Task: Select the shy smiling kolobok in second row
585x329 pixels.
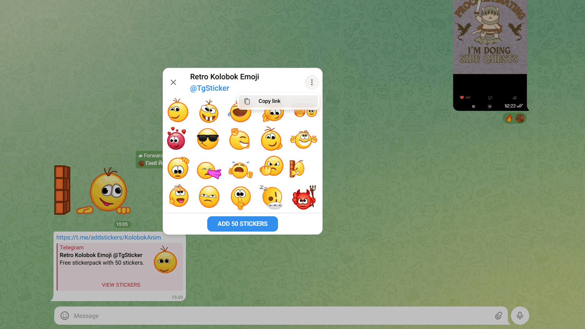Action: (x=271, y=139)
